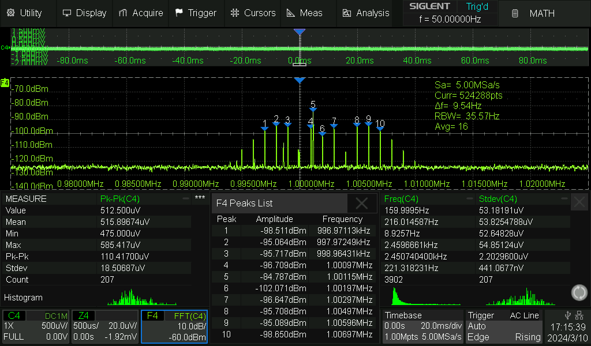Close the F4 Peaks List panel

[361, 203]
